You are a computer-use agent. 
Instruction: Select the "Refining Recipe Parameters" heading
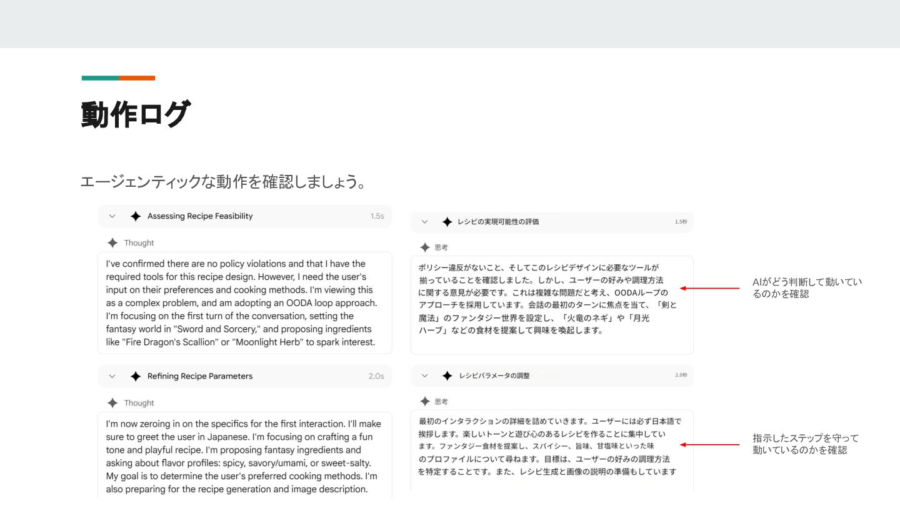pos(200,376)
